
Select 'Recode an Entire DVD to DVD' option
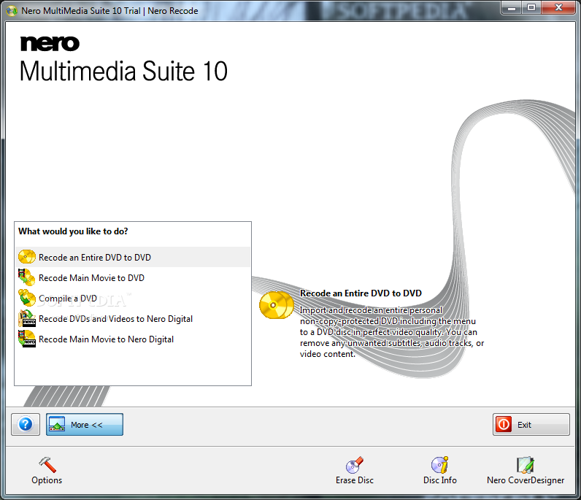click(133, 257)
